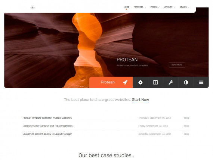This screenshot has width=213, height=160.
Task: Open article Protean template suited for multiple websites
Action: click(47, 118)
